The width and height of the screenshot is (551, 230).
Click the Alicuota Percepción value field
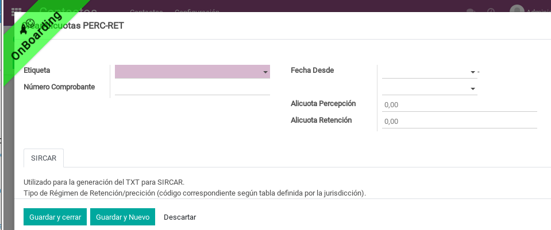pyautogui.click(x=460, y=104)
